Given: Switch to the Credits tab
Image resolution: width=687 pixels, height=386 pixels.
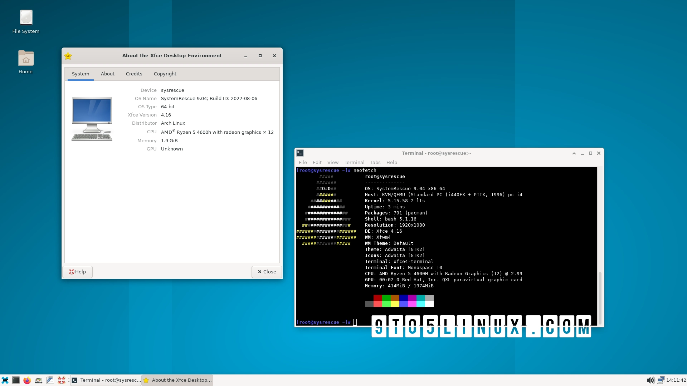Looking at the screenshot, I should (x=134, y=74).
